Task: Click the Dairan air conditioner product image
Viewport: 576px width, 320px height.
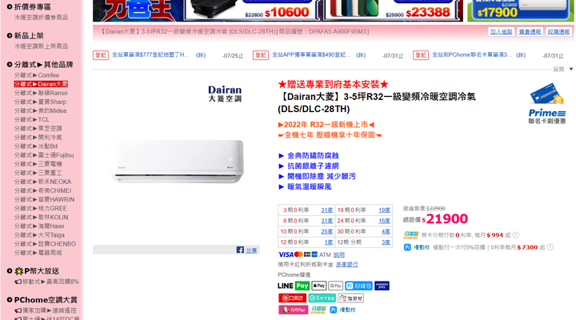Action: 177,161
